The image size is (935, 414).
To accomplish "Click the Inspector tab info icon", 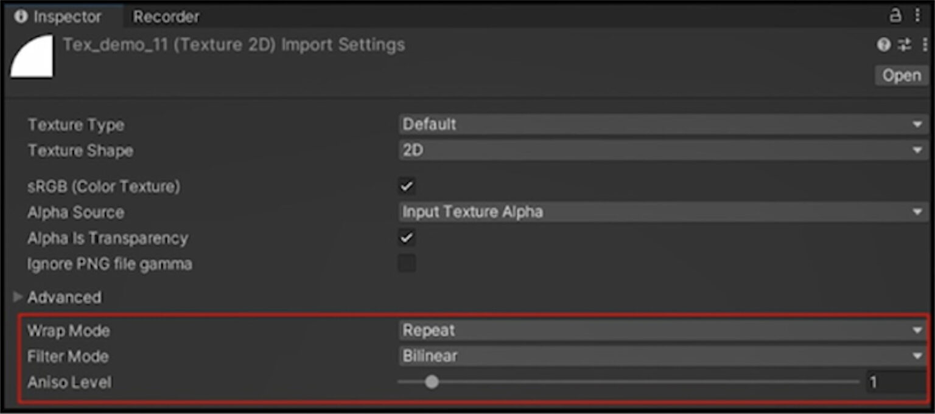I will 23,16.
